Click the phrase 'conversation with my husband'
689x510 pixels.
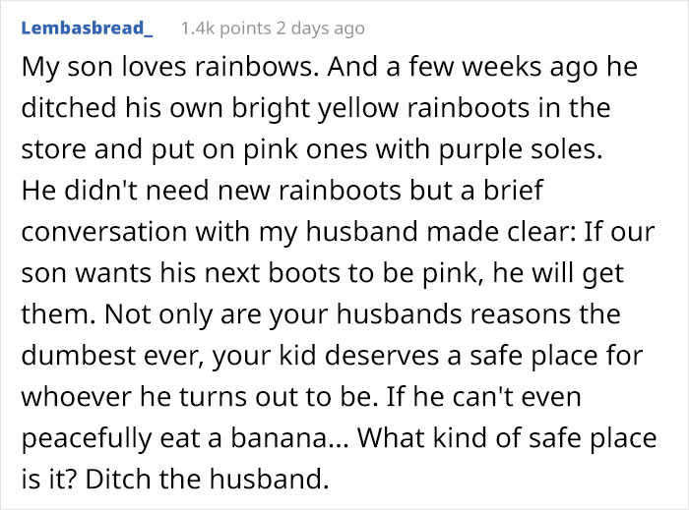tap(219, 232)
